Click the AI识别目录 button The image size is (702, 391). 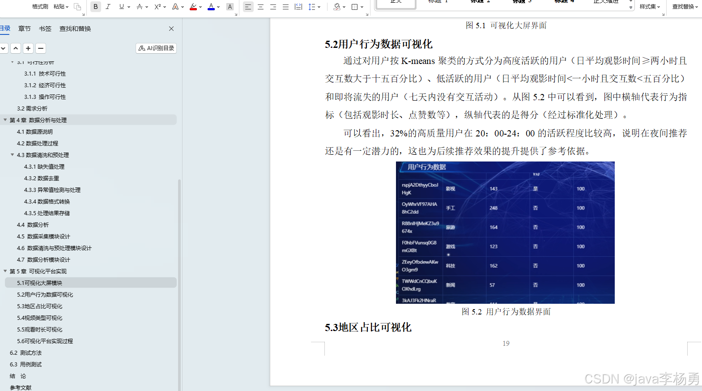pyautogui.click(x=156, y=48)
